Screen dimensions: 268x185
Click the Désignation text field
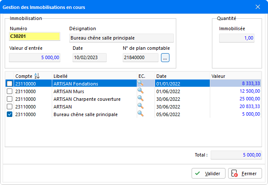tap(121, 38)
